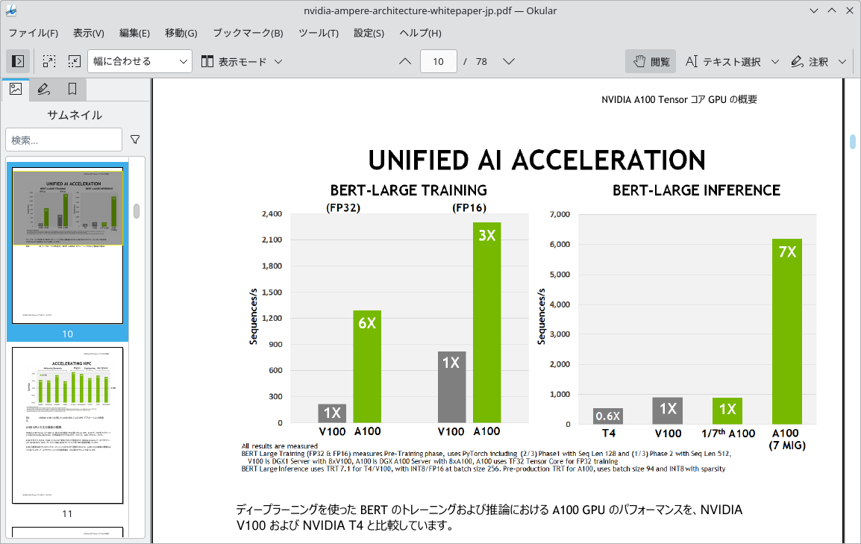Switch to the annotations review sidebar tab

tap(44, 89)
